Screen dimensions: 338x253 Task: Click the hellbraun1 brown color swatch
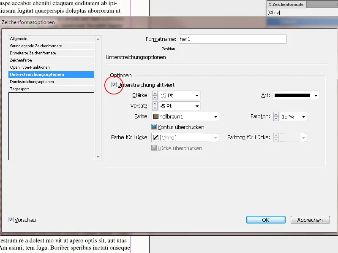155,117
